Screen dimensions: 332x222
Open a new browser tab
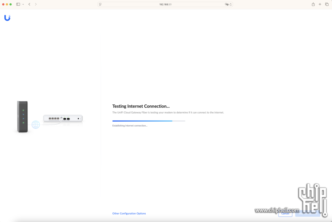[x=320, y=4]
